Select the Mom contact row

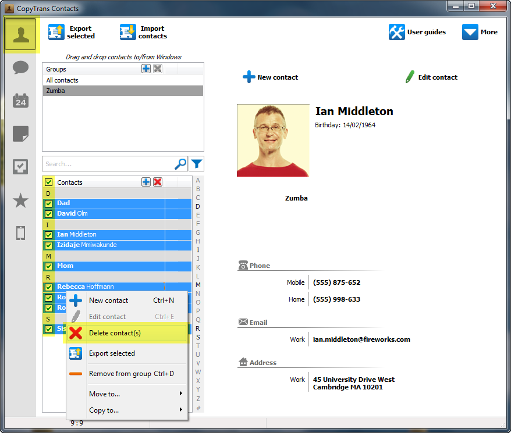(x=118, y=266)
